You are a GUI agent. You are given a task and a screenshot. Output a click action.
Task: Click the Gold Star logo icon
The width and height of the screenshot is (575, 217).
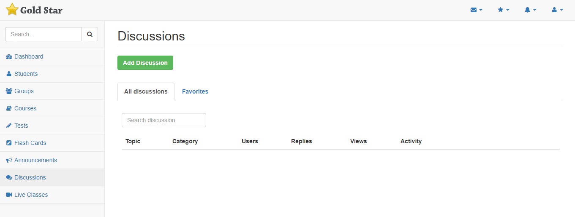coord(12,10)
